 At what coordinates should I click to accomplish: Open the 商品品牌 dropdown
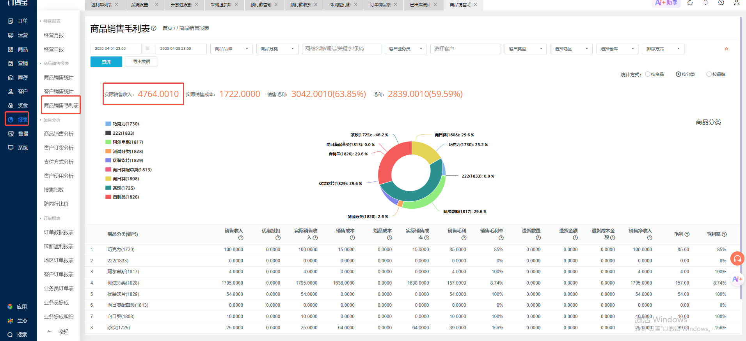(232, 49)
